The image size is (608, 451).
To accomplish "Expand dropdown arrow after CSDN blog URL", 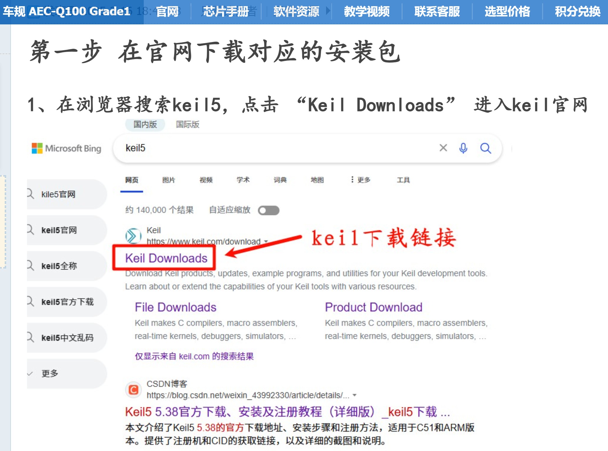I will coord(355,395).
